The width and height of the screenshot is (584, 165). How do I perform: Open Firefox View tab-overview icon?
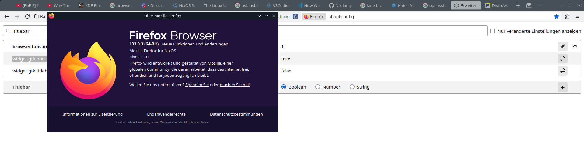point(529,5)
